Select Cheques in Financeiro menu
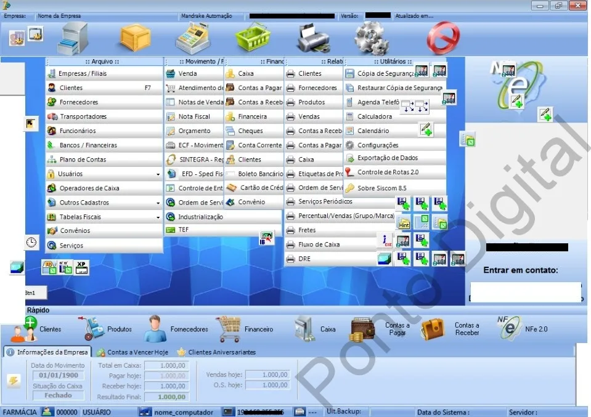The image size is (591, 417). tap(254, 131)
